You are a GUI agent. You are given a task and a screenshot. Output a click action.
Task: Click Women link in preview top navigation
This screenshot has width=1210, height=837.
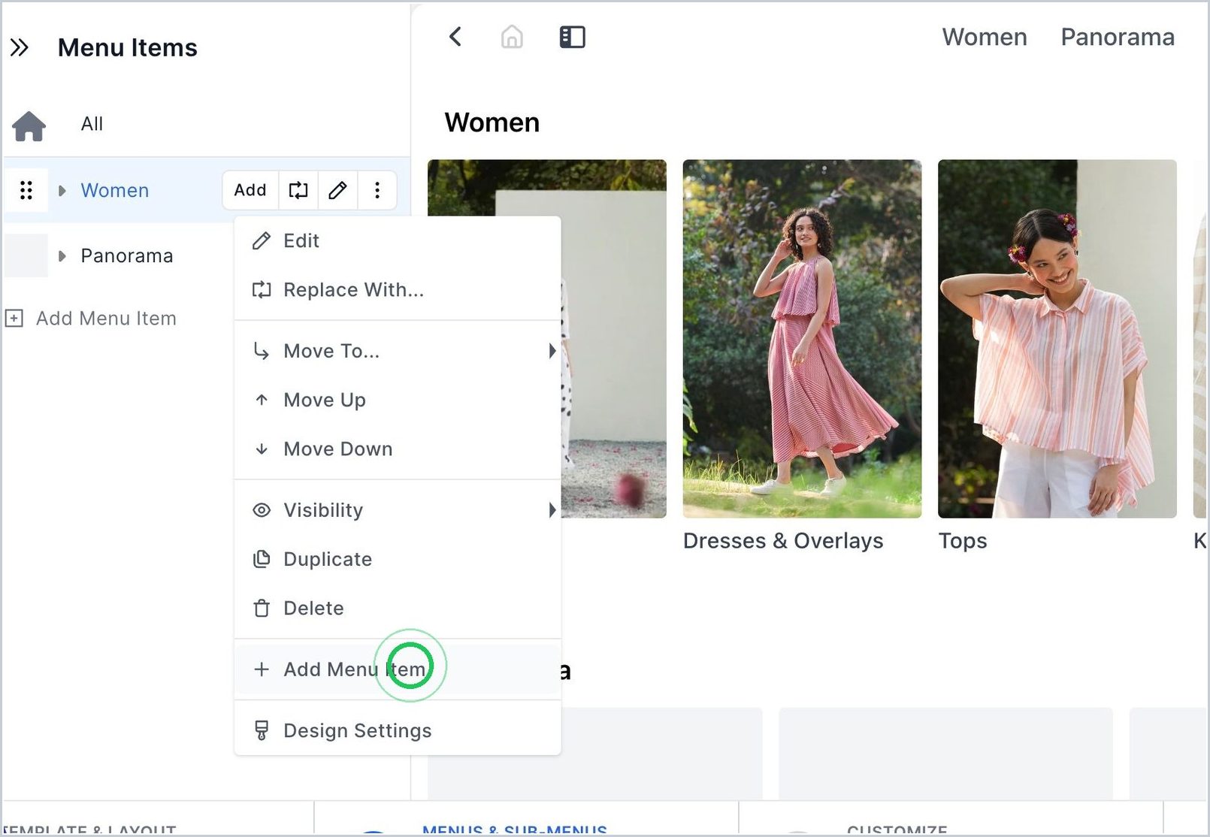coord(985,37)
